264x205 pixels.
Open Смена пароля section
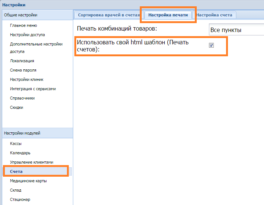pyautogui.click(x=23, y=70)
